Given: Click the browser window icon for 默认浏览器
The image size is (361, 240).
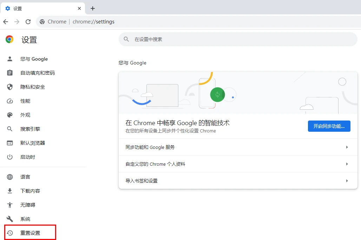Looking at the screenshot, I should tap(10, 143).
